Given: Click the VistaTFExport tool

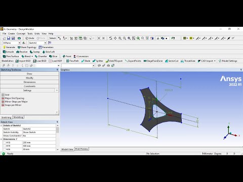Looking at the screenshot, I should point(114,61).
